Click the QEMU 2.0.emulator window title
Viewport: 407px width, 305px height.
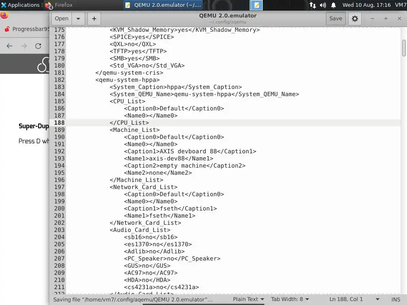pos(228,15)
